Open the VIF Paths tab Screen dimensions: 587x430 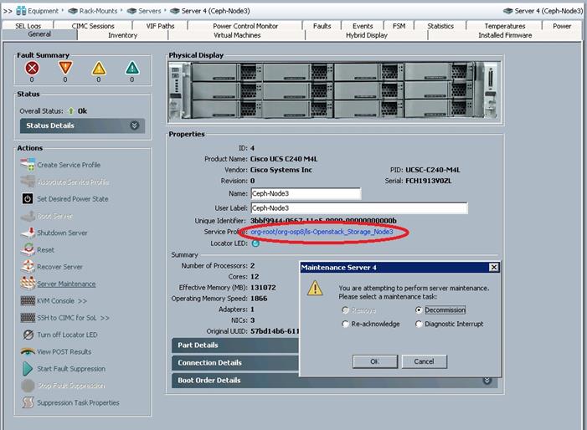pos(160,26)
